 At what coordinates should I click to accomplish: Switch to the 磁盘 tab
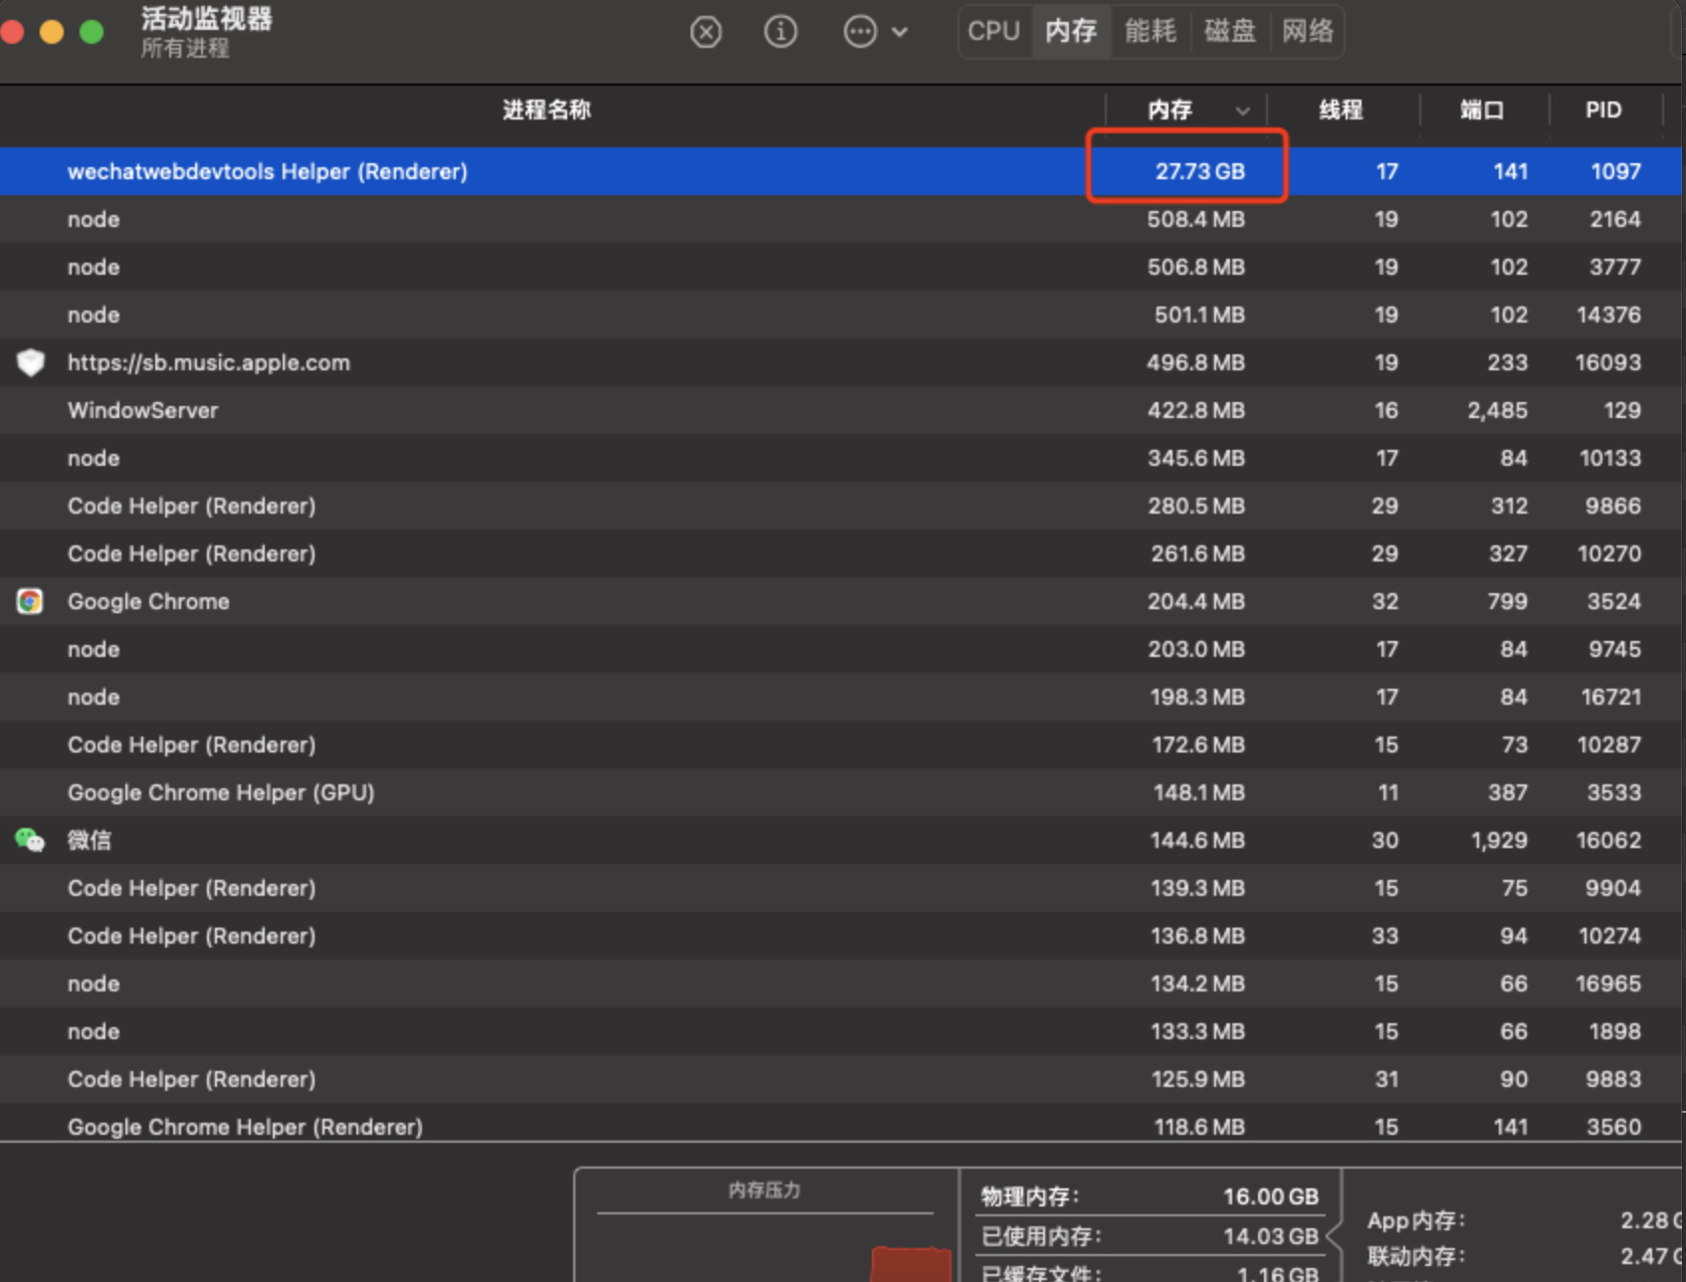point(1230,32)
